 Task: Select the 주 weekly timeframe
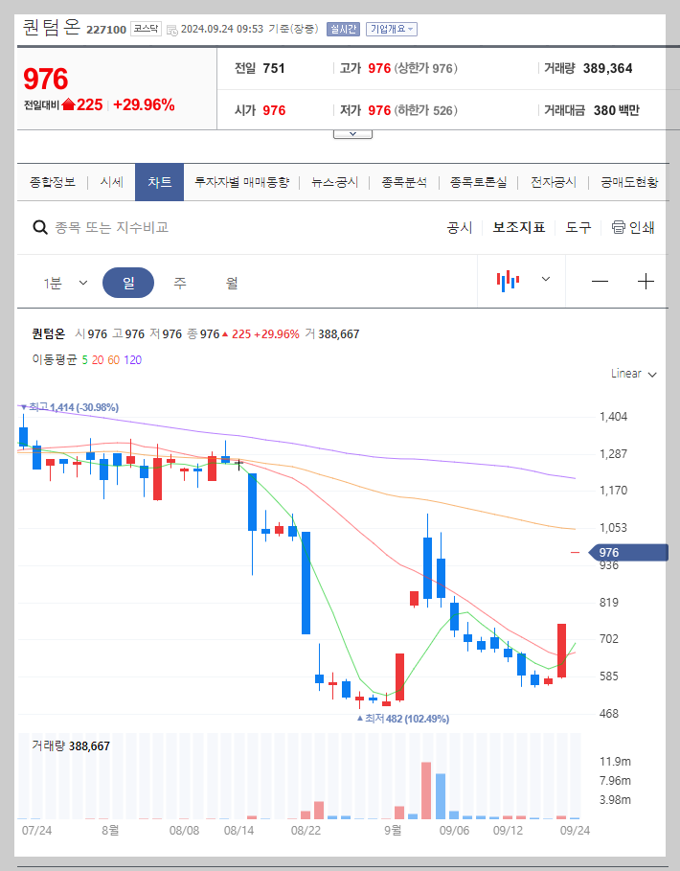pos(180,282)
